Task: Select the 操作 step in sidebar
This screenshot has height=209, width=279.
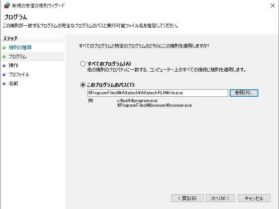Action: 14,66
